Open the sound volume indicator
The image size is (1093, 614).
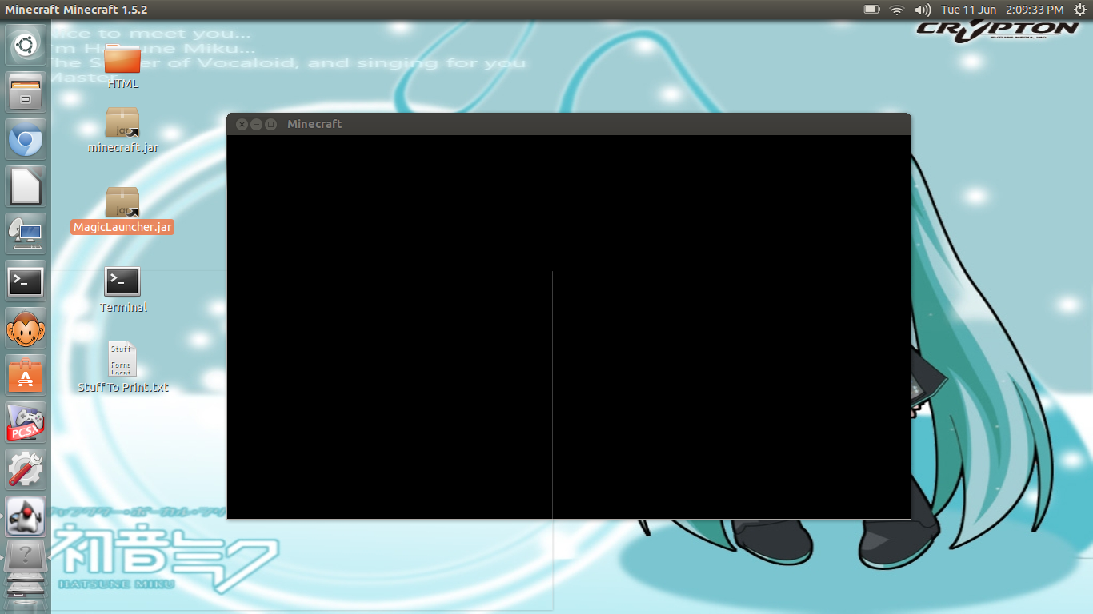click(x=923, y=10)
